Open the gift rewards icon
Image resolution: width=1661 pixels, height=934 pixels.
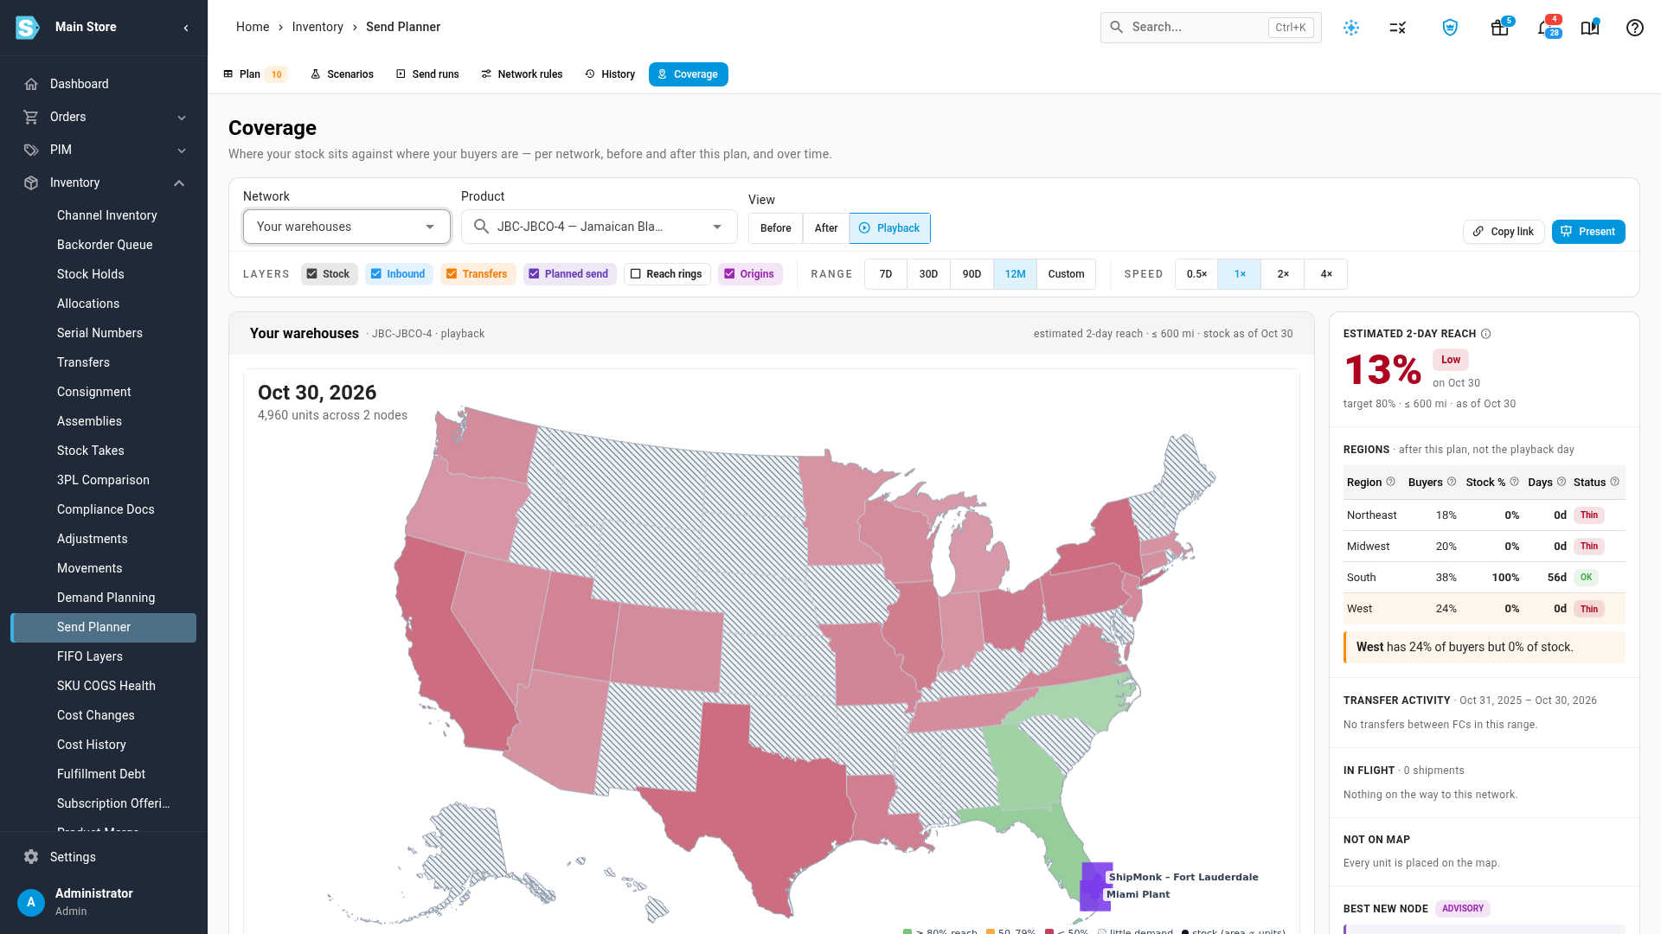click(1500, 28)
